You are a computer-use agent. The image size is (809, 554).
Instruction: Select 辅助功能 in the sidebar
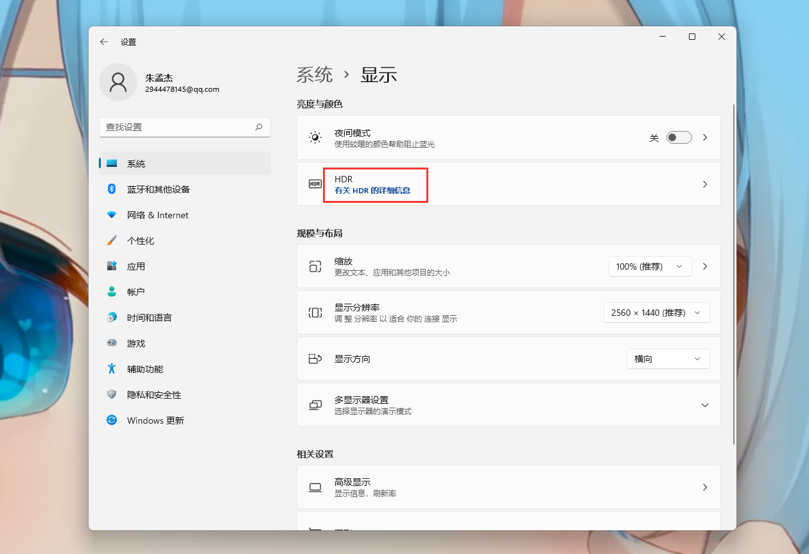coord(185,369)
